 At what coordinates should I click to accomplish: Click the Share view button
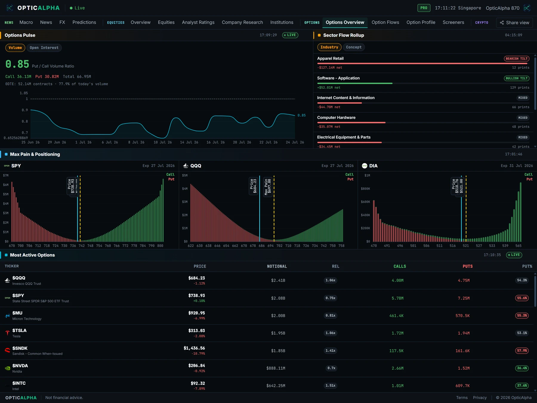(x=514, y=23)
